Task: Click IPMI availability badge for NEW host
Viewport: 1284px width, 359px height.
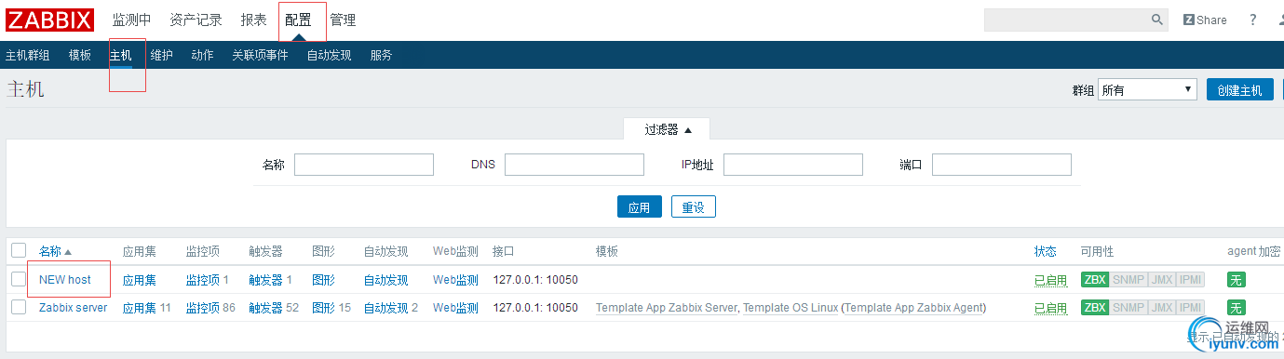Action: (x=1190, y=279)
